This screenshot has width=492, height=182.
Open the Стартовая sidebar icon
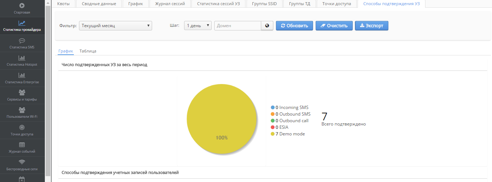pos(22,6)
